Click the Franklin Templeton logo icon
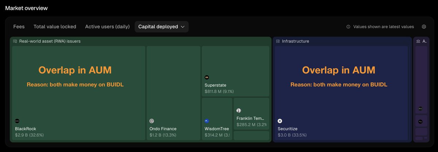438x152 pixels. point(239,111)
